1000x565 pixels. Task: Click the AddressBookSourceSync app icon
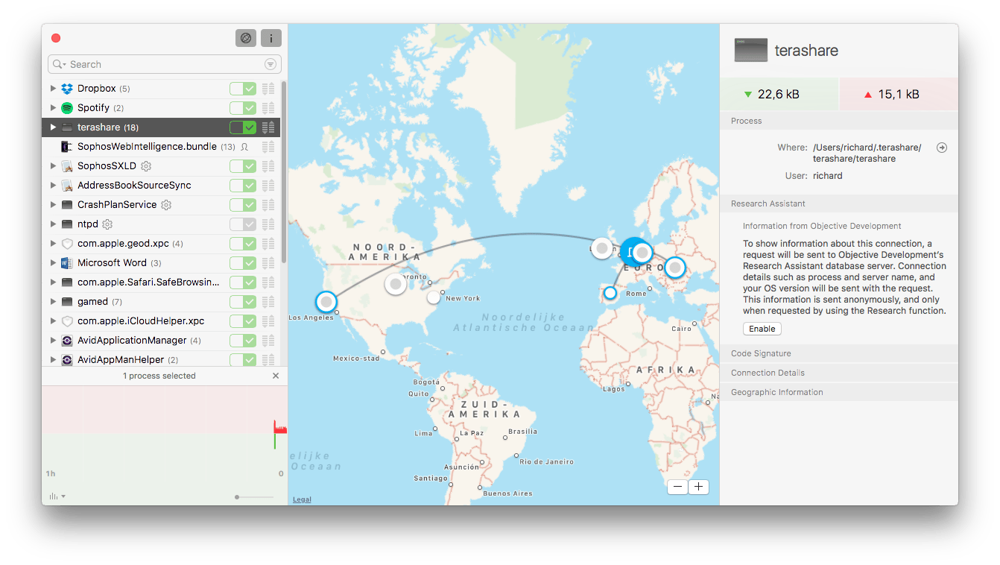pos(67,186)
